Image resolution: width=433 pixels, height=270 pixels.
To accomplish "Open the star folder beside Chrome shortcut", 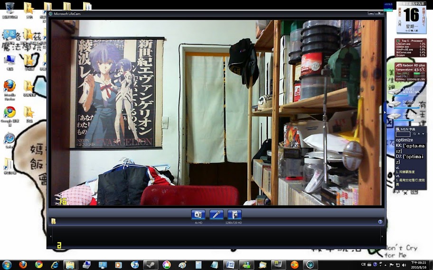I will (28, 114).
